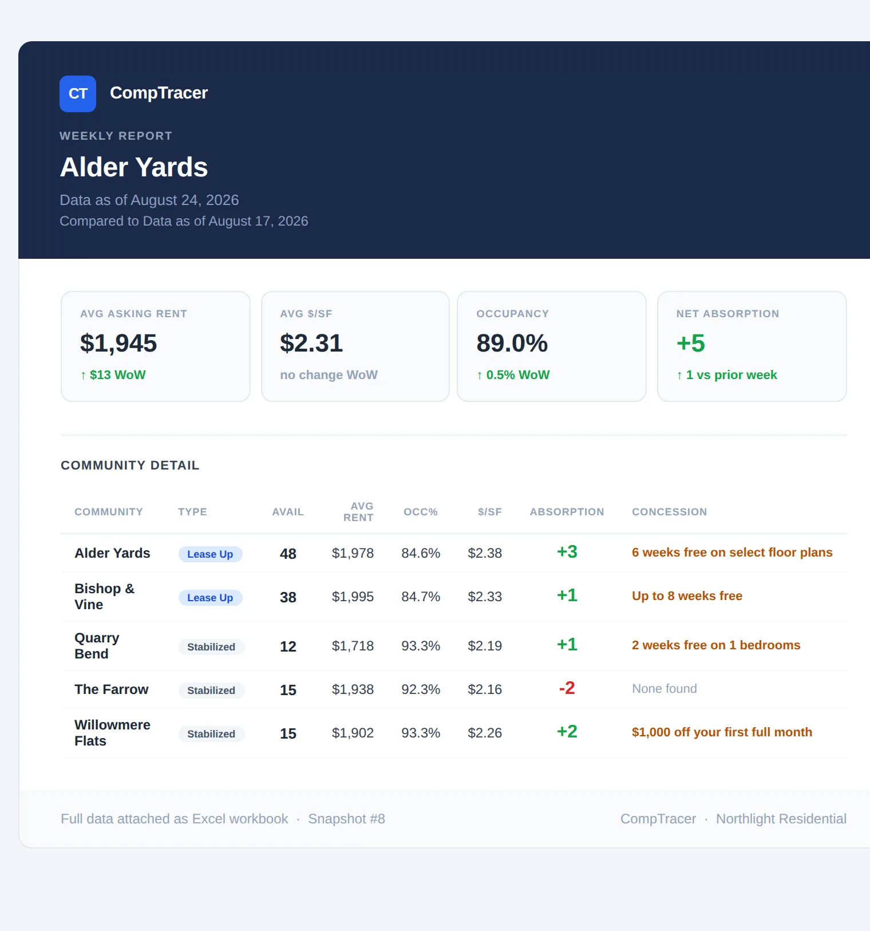This screenshot has width=870, height=931.
Task: Click the Community column header
Action: (x=109, y=512)
